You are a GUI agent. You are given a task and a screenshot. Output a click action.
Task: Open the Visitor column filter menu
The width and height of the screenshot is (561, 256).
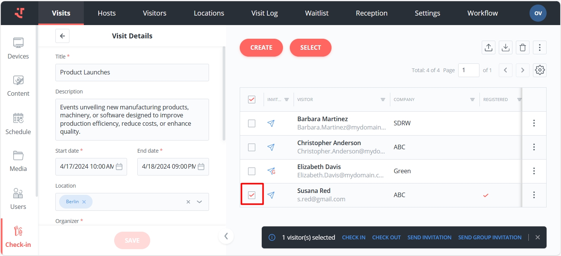pyautogui.click(x=383, y=100)
